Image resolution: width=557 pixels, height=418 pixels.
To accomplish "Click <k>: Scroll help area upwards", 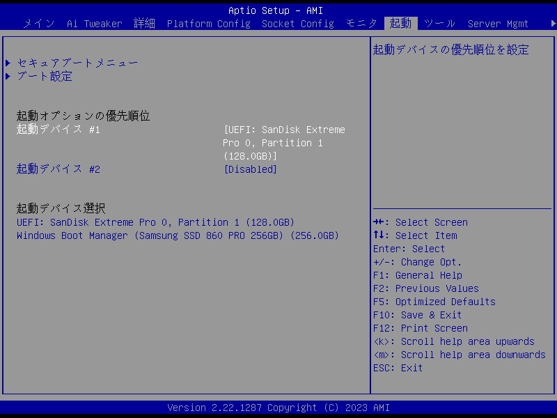I will point(454,341).
